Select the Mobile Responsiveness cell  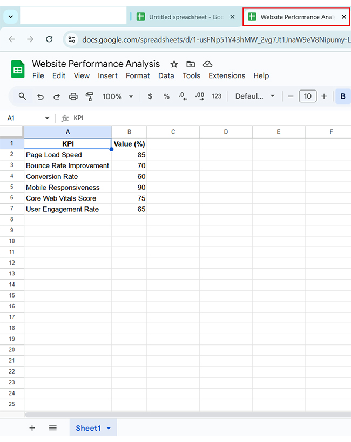coord(67,188)
